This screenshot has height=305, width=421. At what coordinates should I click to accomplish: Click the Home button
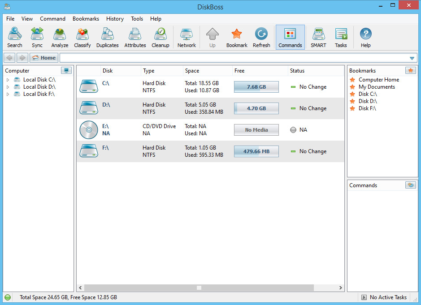point(44,58)
